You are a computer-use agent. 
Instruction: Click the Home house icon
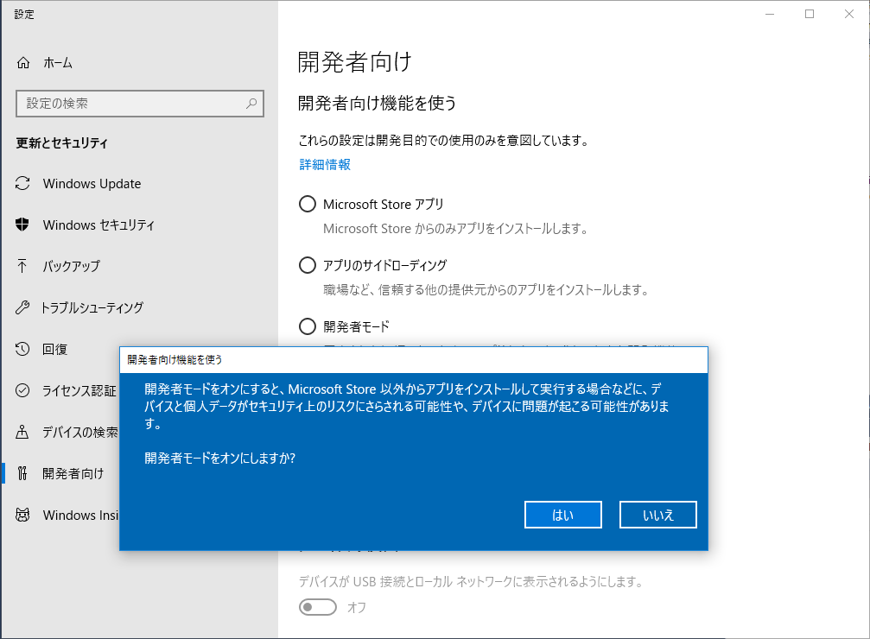[22, 63]
